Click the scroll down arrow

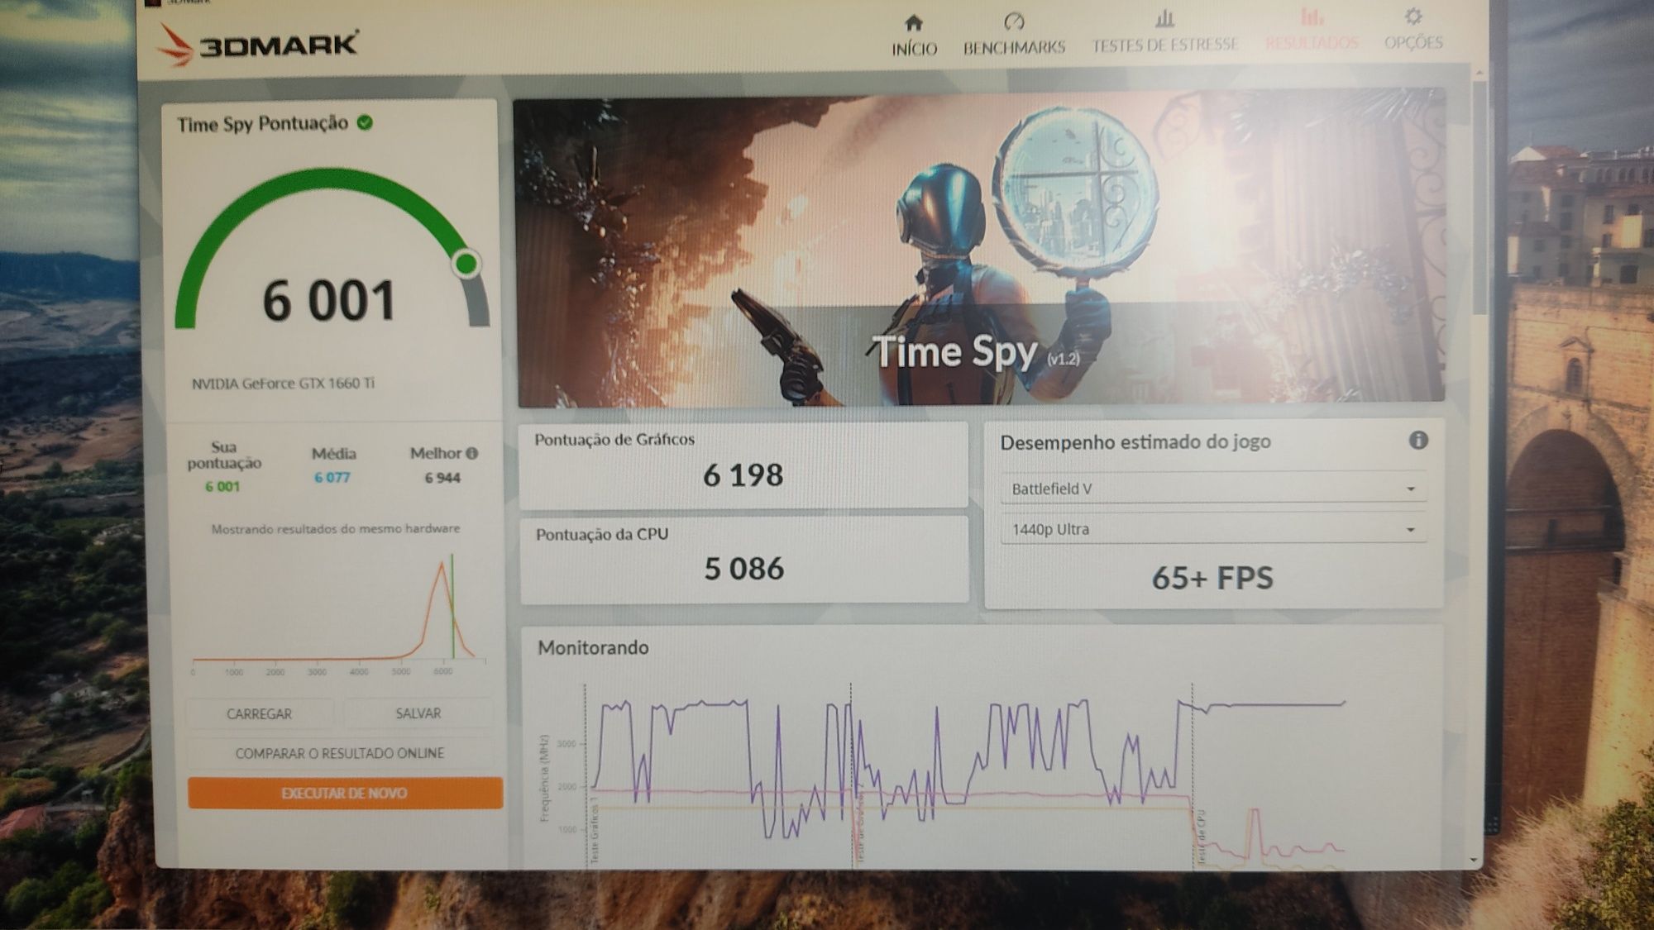tap(1474, 861)
